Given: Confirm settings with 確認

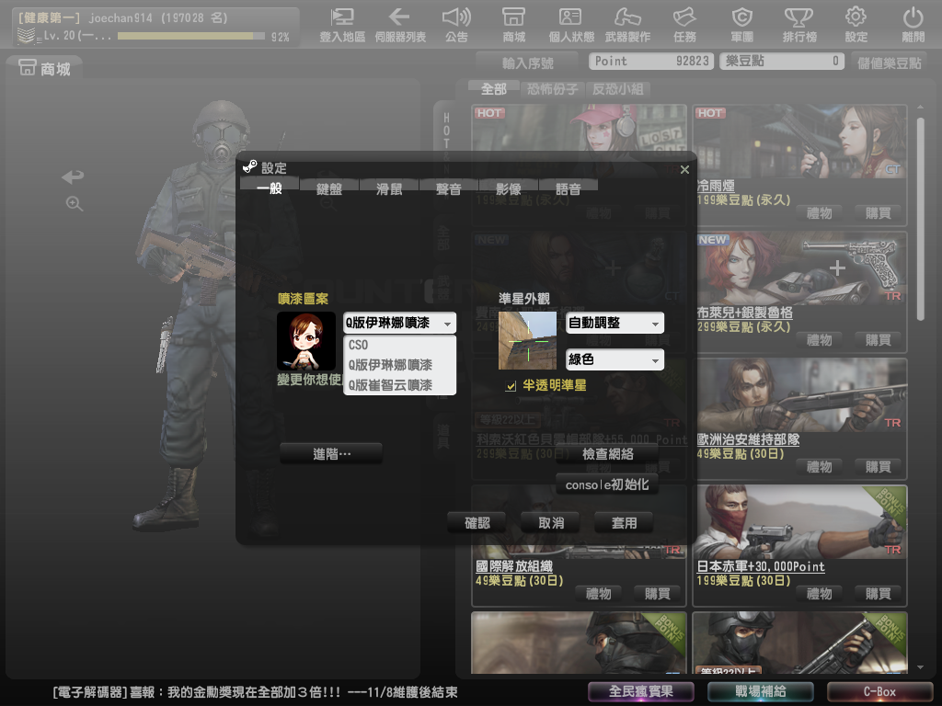Looking at the screenshot, I should tap(477, 523).
